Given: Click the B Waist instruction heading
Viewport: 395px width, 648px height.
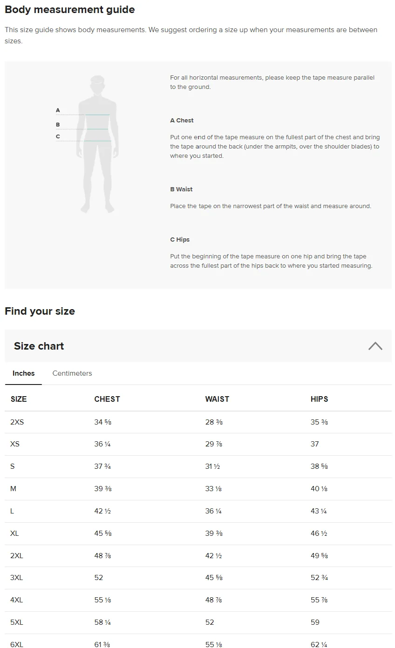Looking at the screenshot, I should (181, 189).
